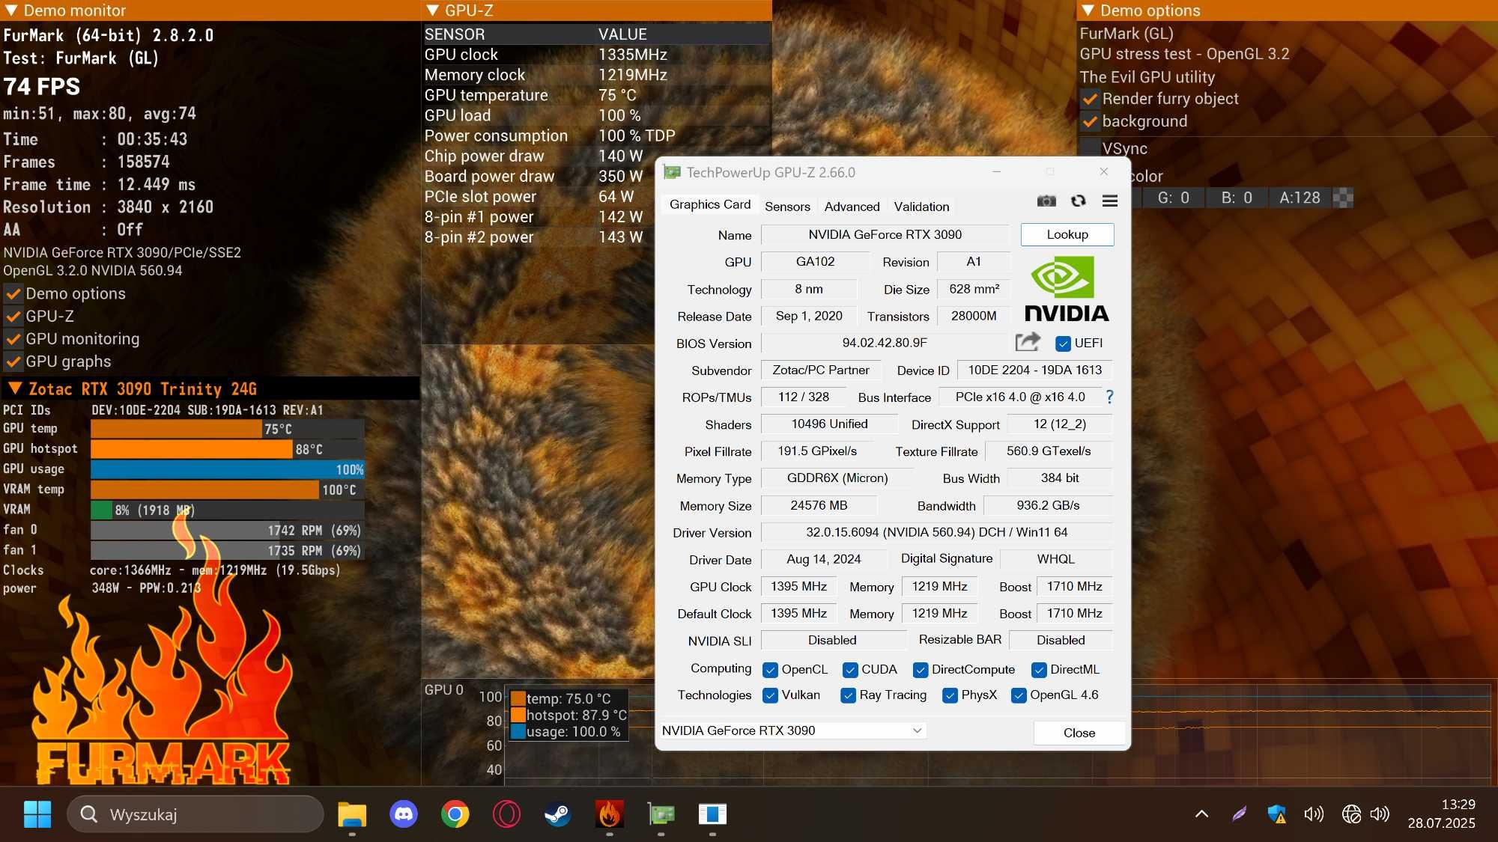Image resolution: width=1498 pixels, height=842 pixels.
Task: Toggle the UEFI checkbox in GPU-Z
Action: tap(1063, 344)
